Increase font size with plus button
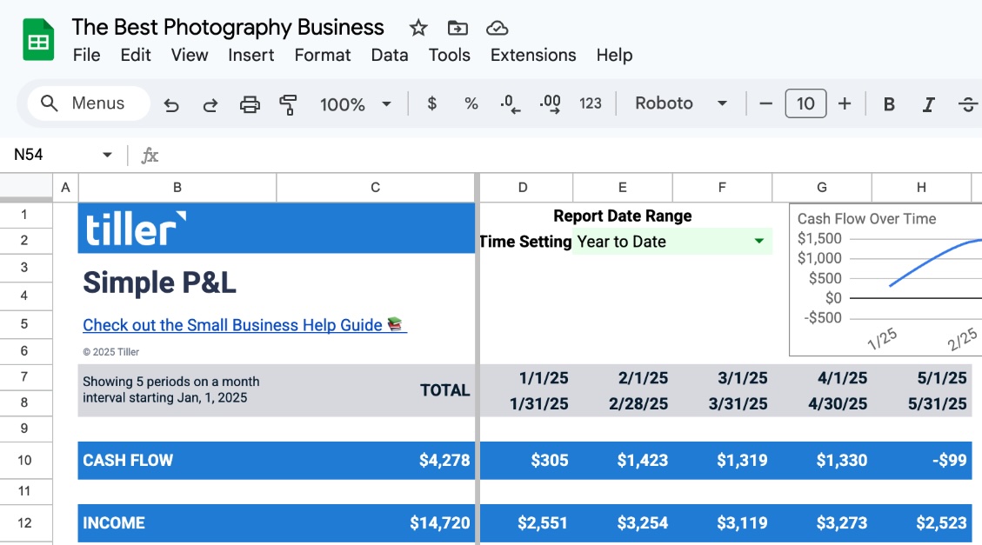This screenshot has width=982, height=545. (845, 103)
